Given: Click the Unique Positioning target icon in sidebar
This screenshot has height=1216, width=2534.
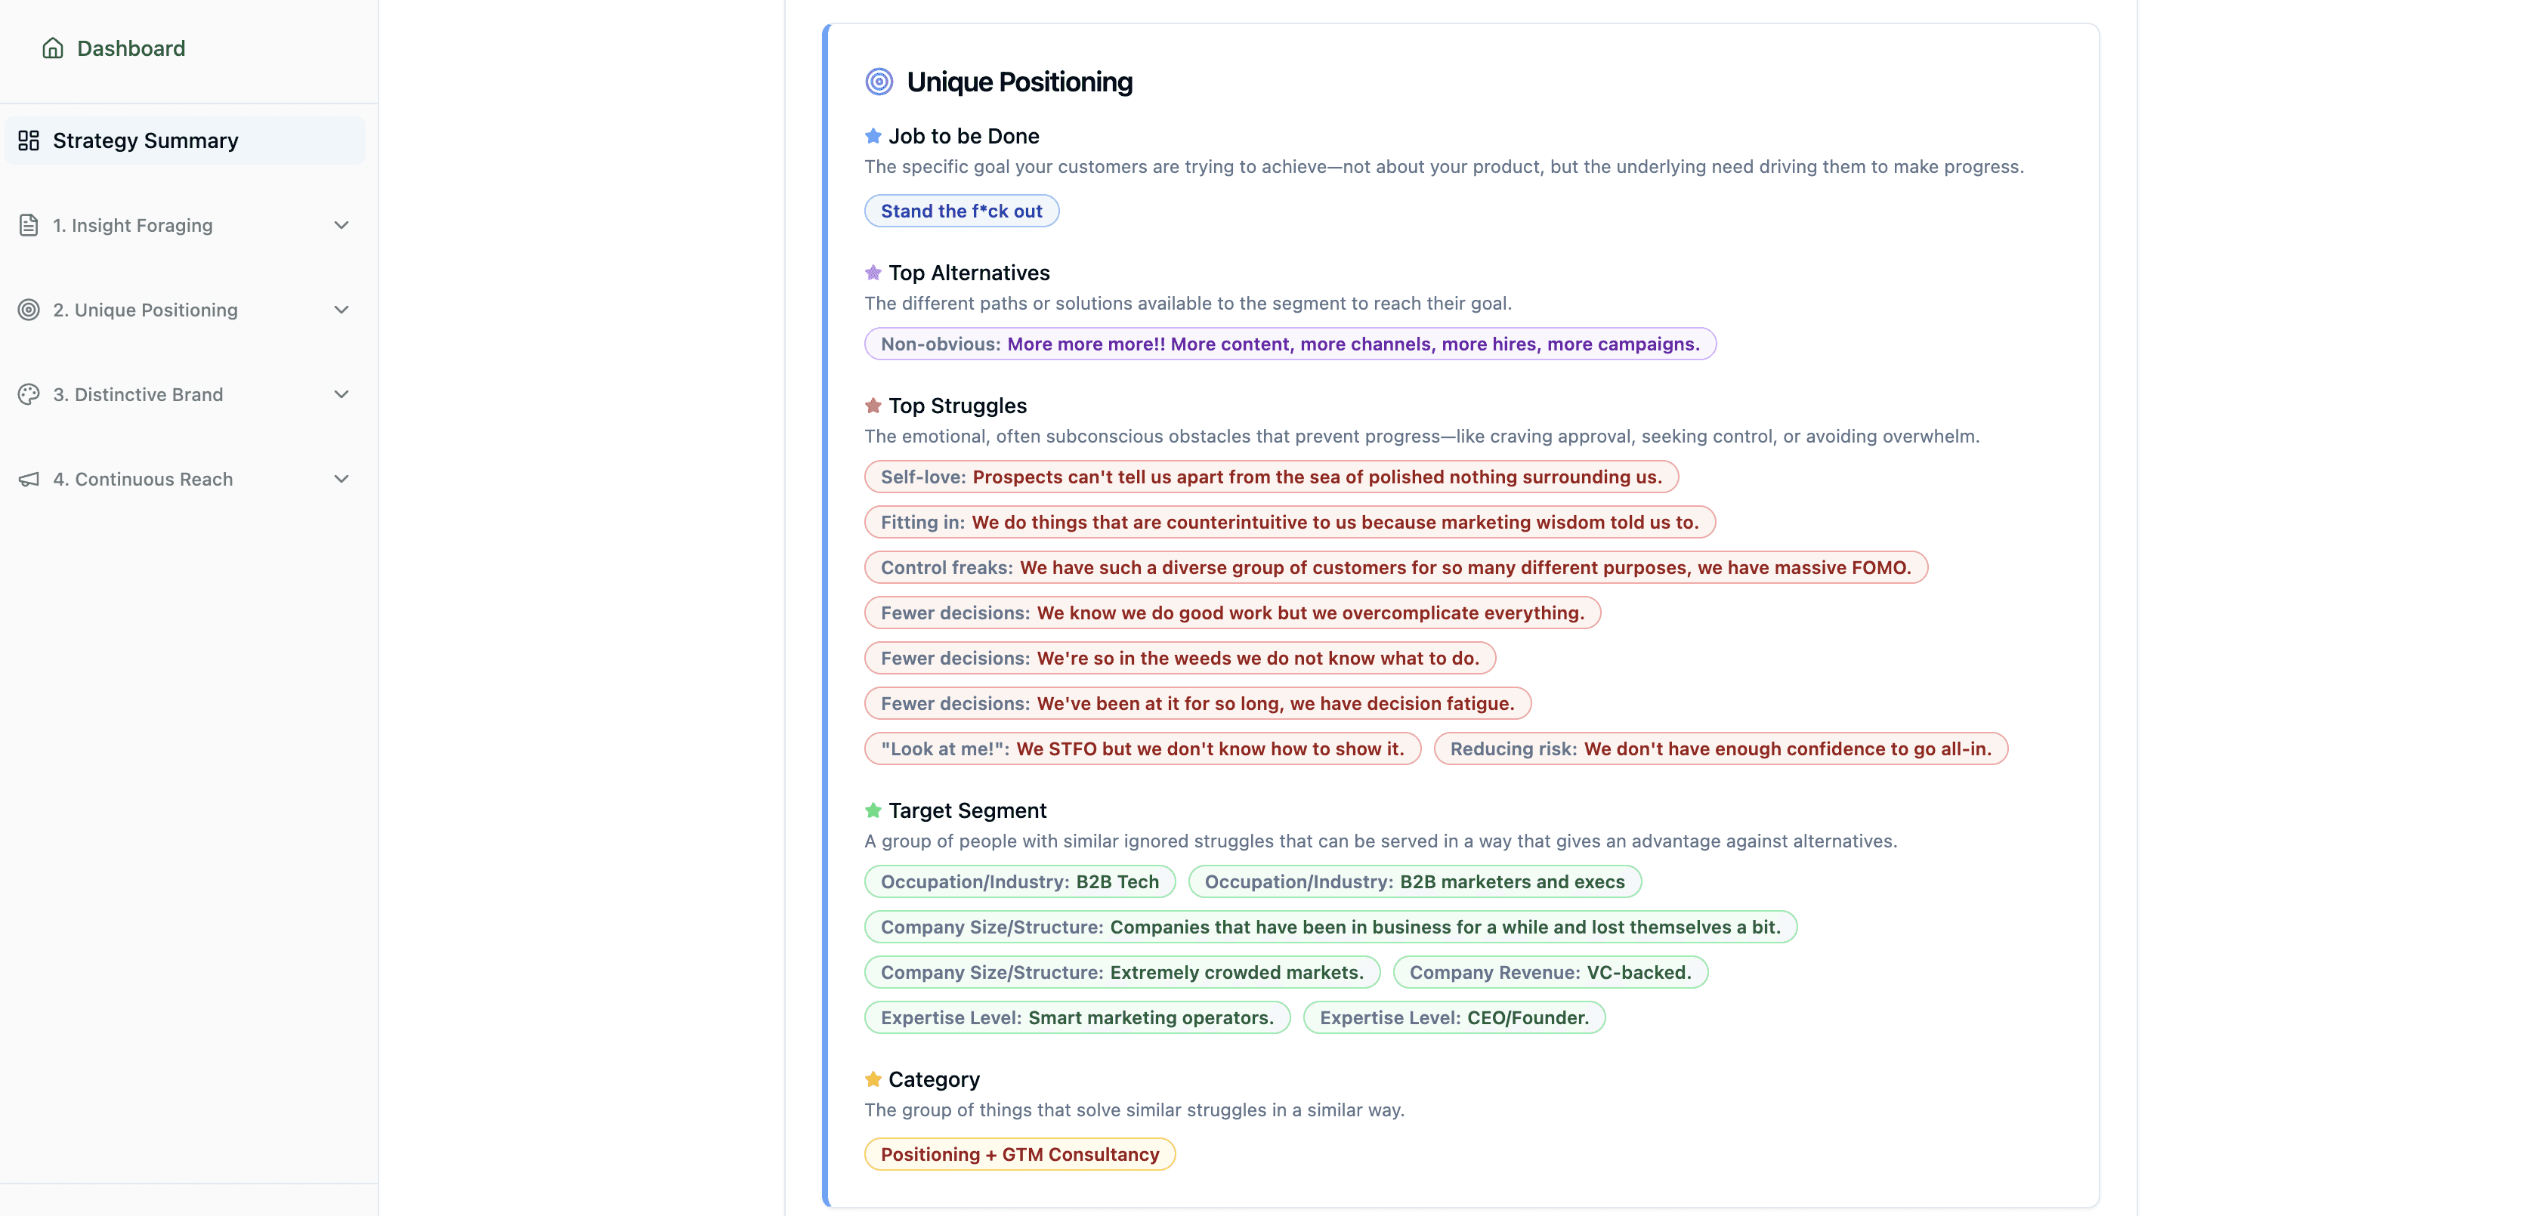Looking at the screenshot, I should click(29, 310).
